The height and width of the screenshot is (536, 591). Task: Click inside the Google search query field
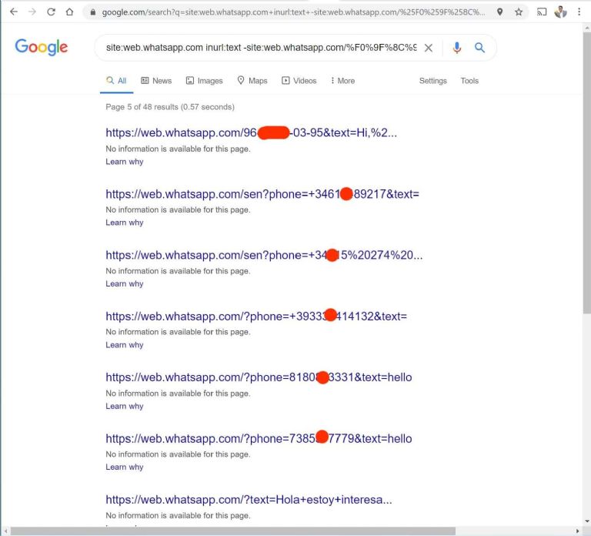(x=261, y=48)
